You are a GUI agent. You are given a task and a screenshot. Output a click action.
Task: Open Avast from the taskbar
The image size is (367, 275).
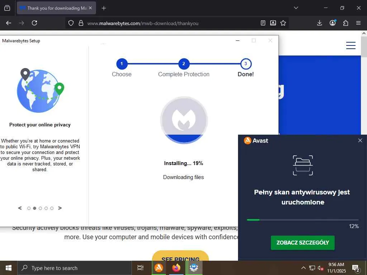159,268
